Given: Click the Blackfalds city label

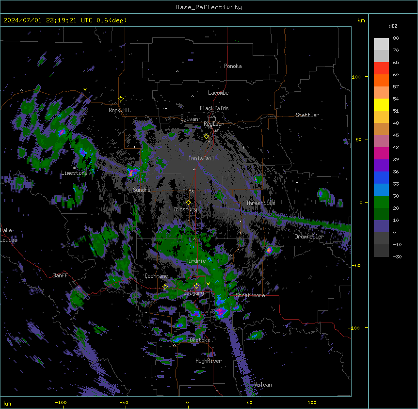Looking at the screenshot, I should [214, 108].
